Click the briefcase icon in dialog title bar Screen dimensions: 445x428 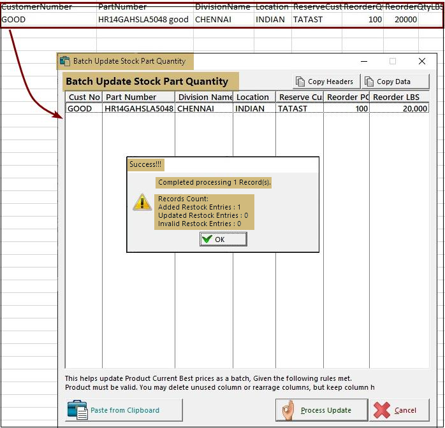[65, 61]
